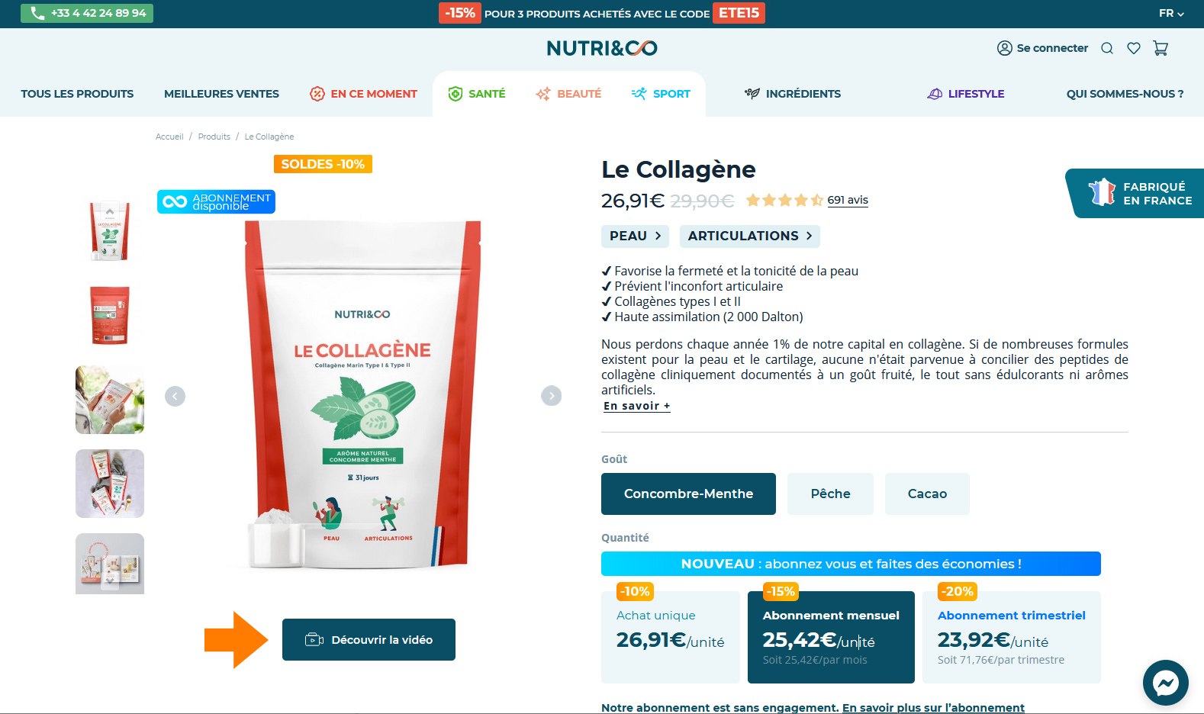Viewport: 1204px width, 714px height.
Task: Select the Cacao flavor option
Action: coord(927,494)
